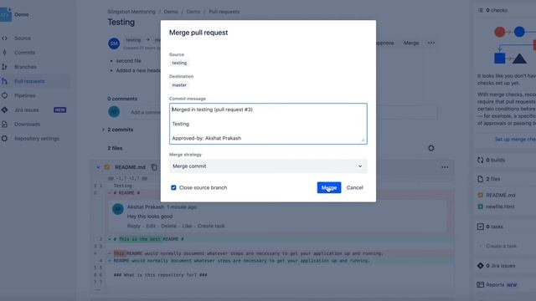536x301 pixels.
Task: Open newfile.html in right files list
Action: [x=500, y=207]
